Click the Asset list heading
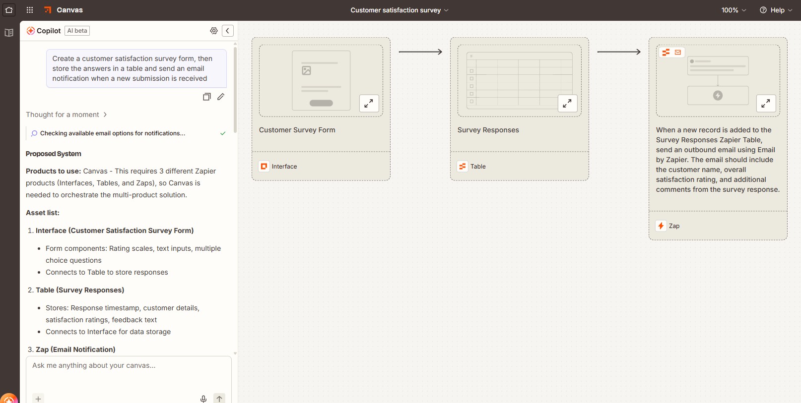Image resolution: width=801 pixels, height=403 pixels. [43, 213]
